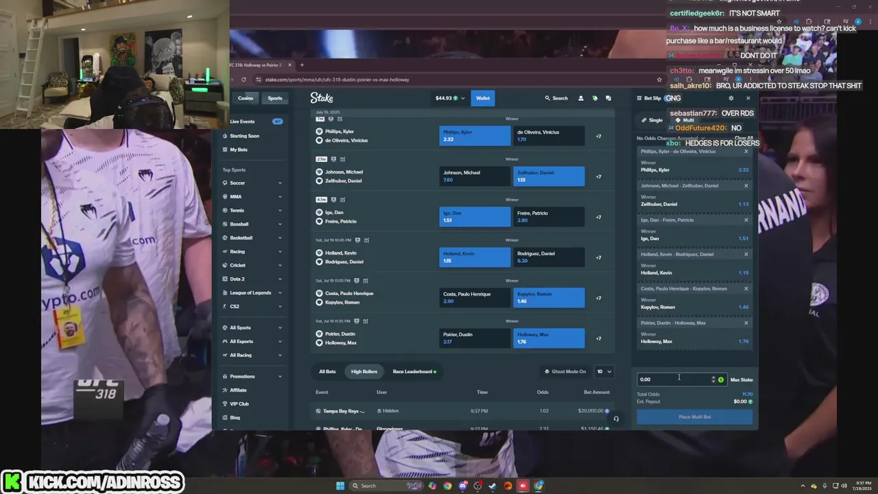
Task: Expand Promotions in the sidebar
Action: pos(280,377)
